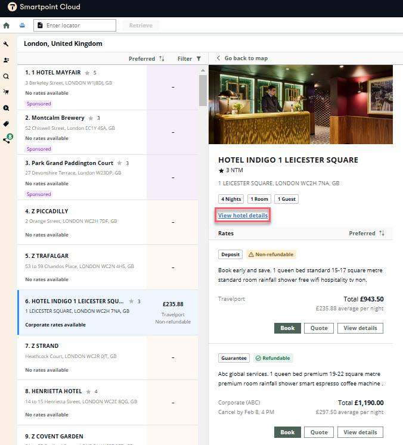Select Henrietta Hotel in the list
Screen dimensions: 403x445
tap(108, 403)
